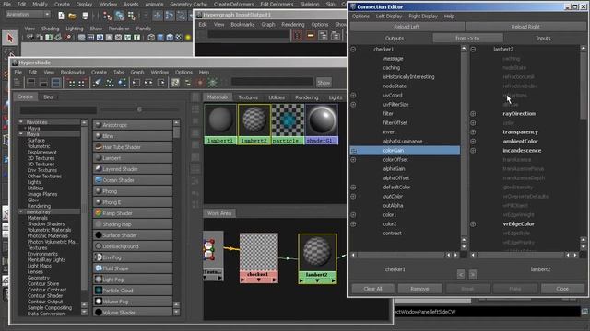The image size is (590, 331).
Task: Click the open folder icon in Maya toolbar
Action: (x=72, y=16)
